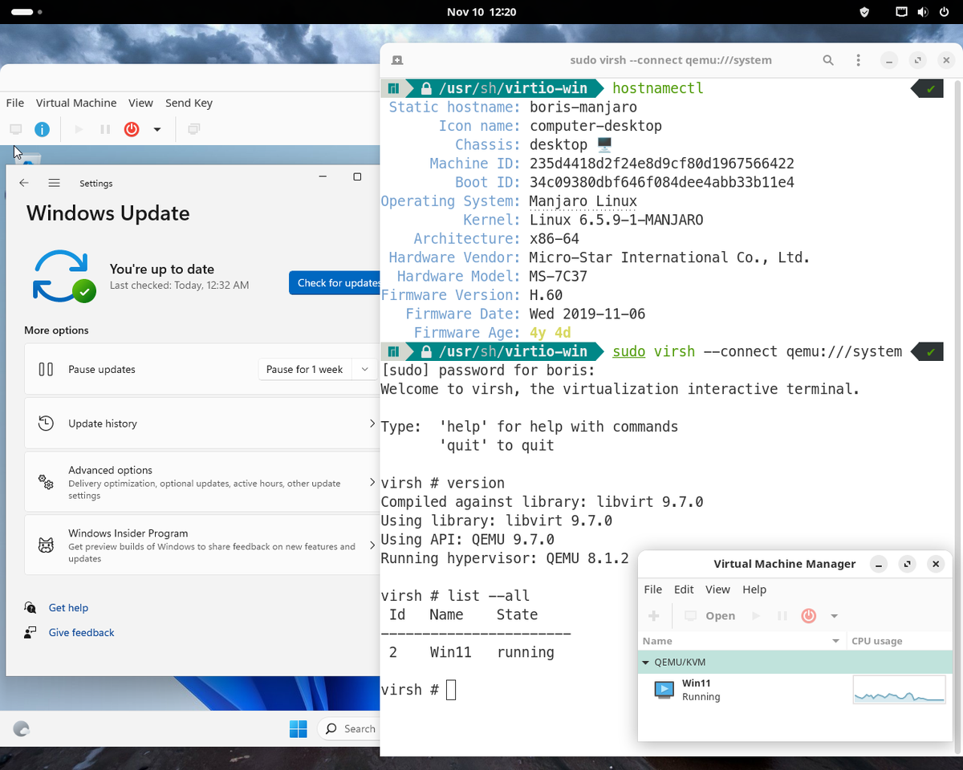This screenshot has width=963, height=770.
Task: Click the Get help headset icon
Action: 30,608
